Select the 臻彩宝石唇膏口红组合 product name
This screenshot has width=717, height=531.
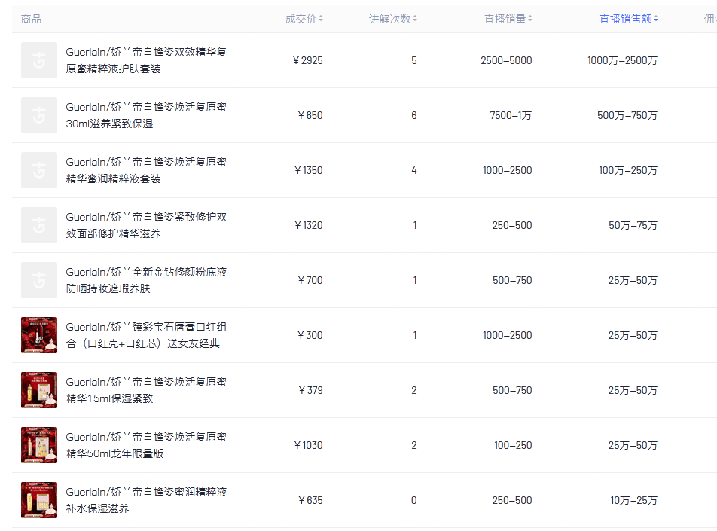pos(146,335)
